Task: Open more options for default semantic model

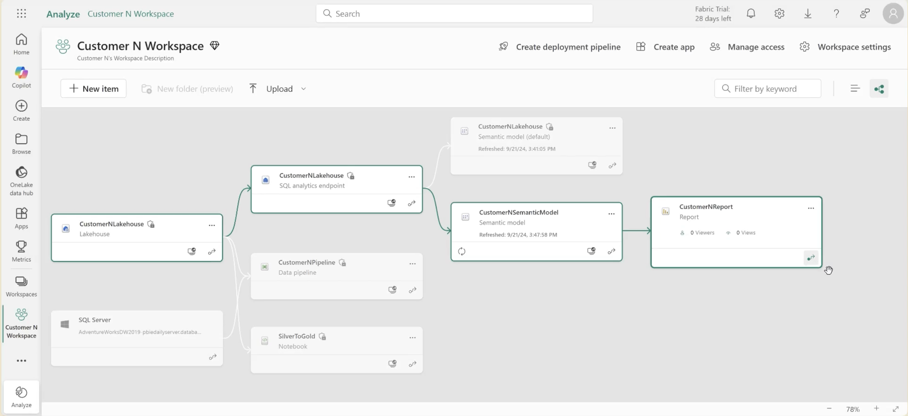Action: click(612, 128)
